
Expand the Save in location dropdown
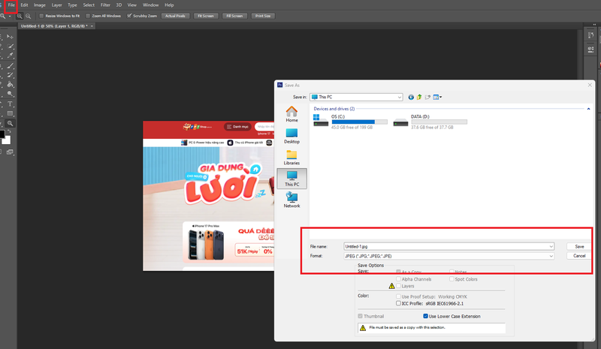(x=399, y=98)
